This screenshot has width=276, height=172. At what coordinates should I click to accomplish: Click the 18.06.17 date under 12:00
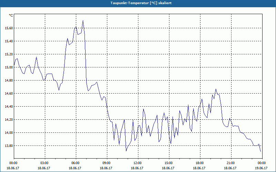137,168
